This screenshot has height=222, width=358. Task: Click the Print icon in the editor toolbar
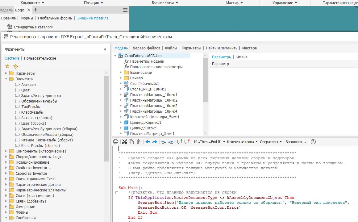coord(116,142)
